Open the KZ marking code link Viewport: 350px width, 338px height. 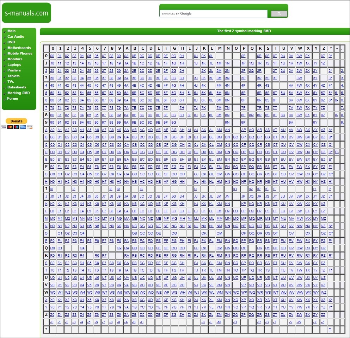[x=323, y=204]
